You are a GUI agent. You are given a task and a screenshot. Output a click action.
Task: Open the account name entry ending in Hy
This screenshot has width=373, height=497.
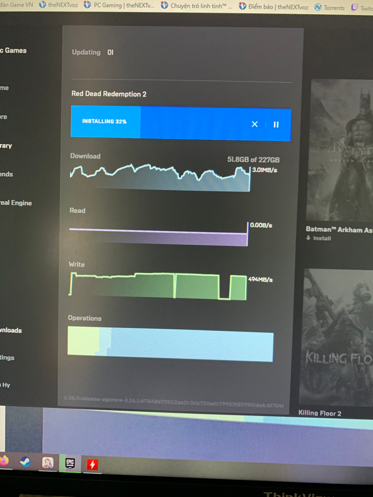click(x=5, y=385)
